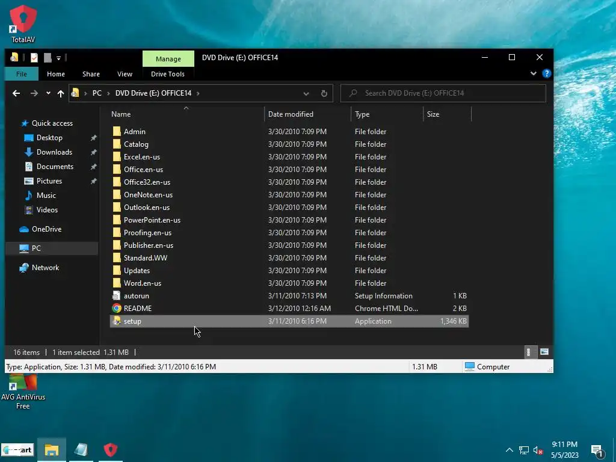Open Music in the navigation pane
Screen dimensions: 616x462
click(x=46, y=196)
